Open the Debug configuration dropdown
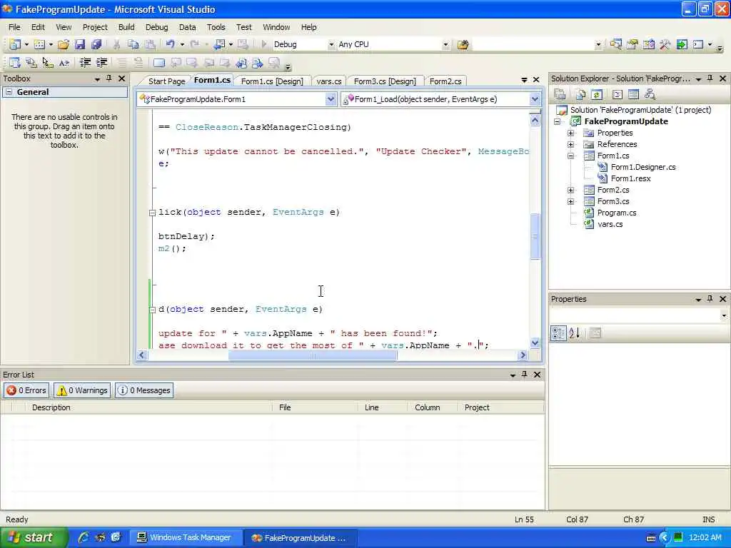The height and width of the screenshot is (548, 731). point(331,44)
